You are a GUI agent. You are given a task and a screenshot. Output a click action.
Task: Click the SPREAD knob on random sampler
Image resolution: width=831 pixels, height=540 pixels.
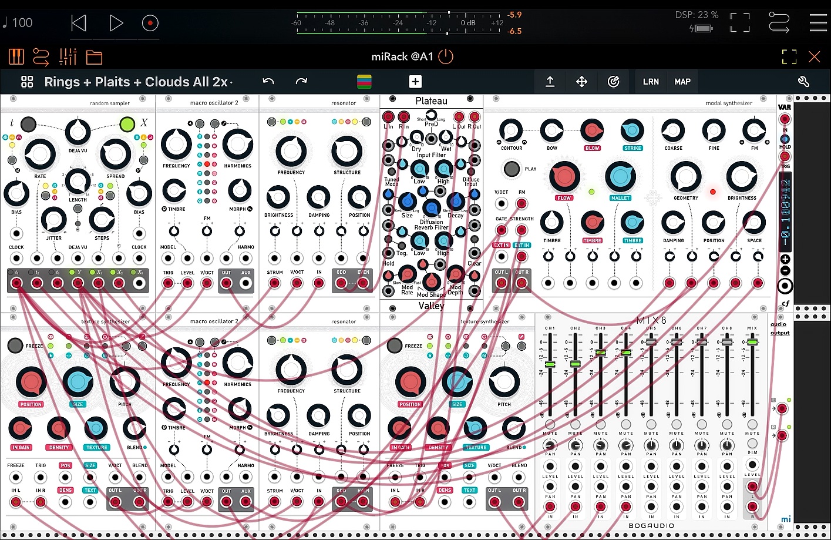pyautogui.click(x=116, y=154)
